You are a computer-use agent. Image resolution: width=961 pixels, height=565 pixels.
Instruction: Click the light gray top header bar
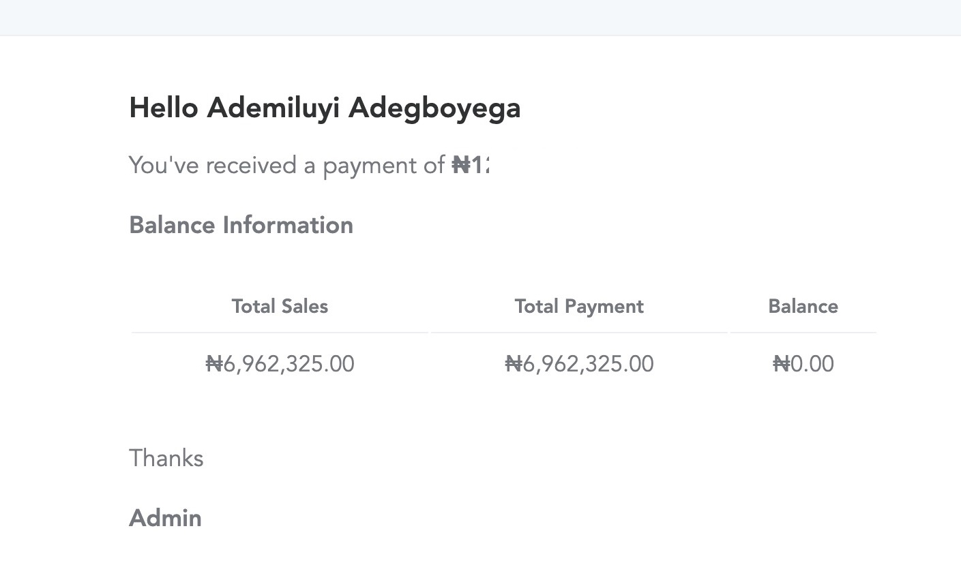(480, 17)
